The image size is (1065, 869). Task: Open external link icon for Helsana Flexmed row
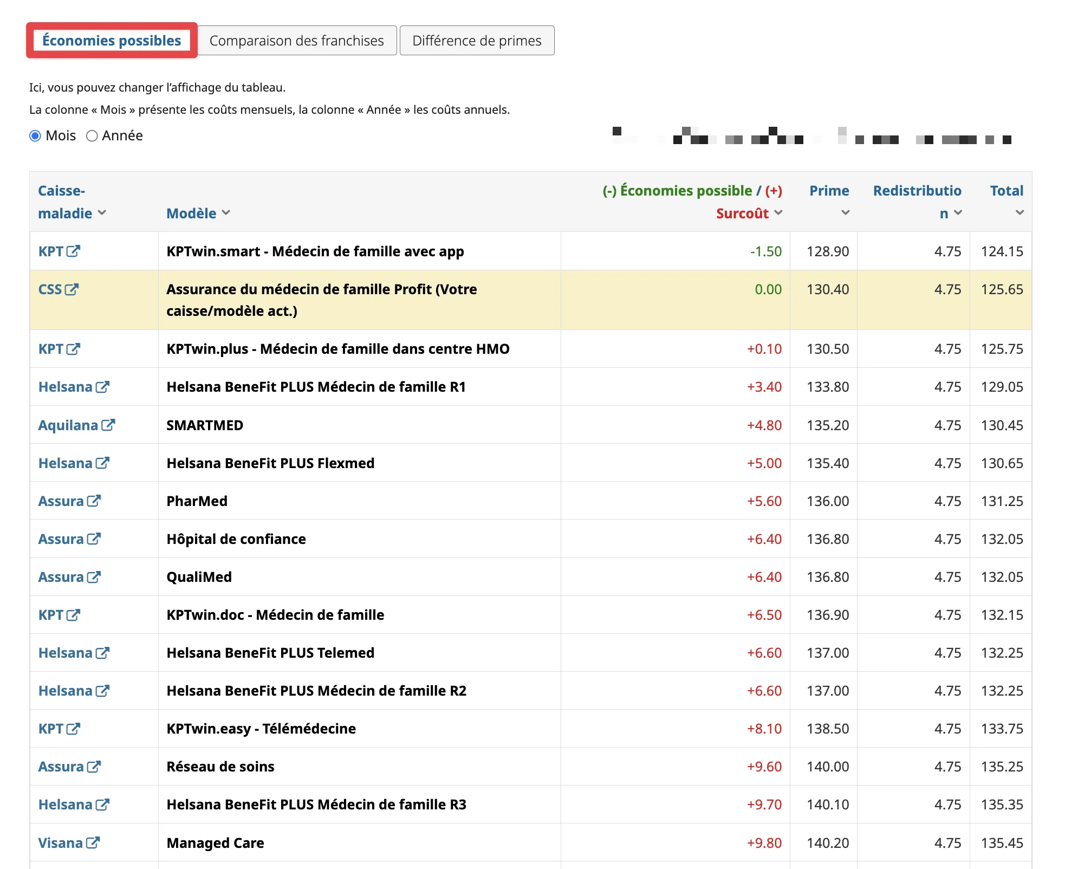tap(102, 463)
